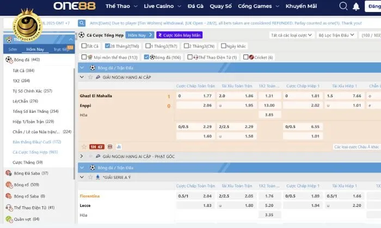Tick the Tất Cả date checkbox
381x228 pixels.
click(x=84, y=46)
